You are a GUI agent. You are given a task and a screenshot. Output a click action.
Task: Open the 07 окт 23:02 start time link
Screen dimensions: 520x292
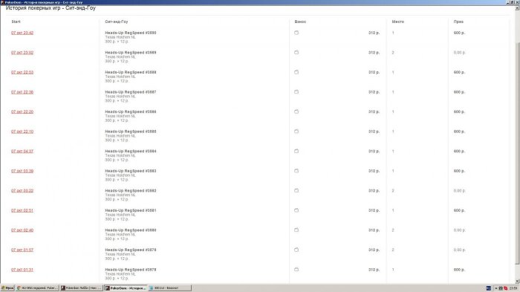(22, 53)
